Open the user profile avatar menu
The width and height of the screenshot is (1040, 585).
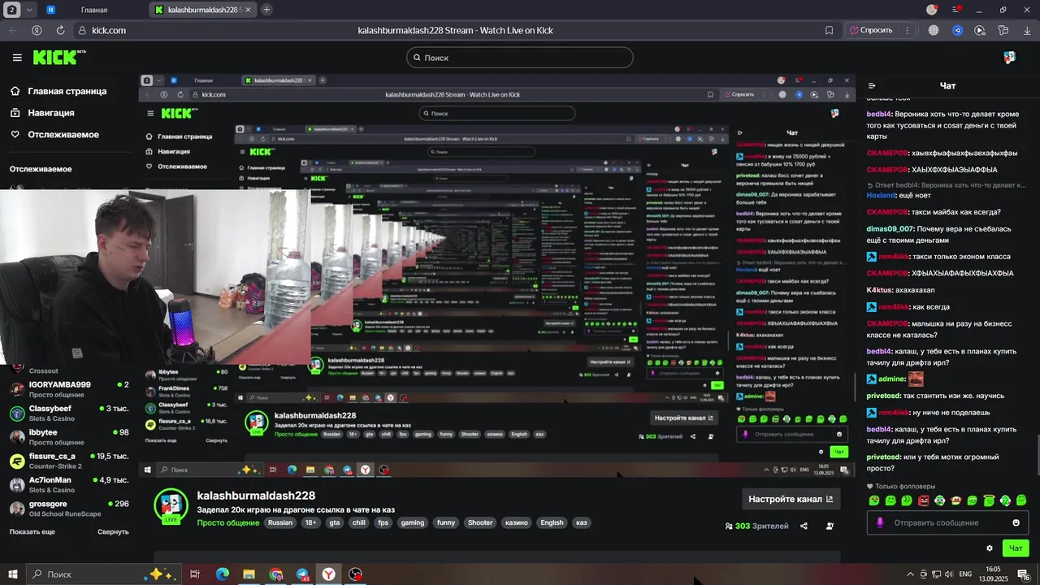[x=1009, y=58]
